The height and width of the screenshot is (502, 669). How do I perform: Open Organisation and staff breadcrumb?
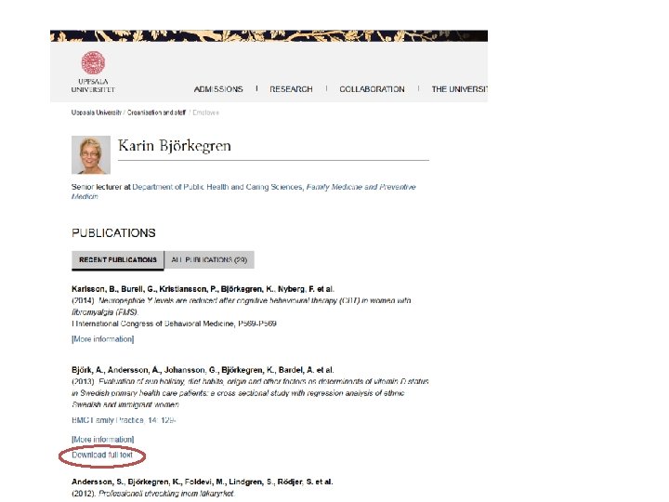pyautogui.click(x=157, y=112)
